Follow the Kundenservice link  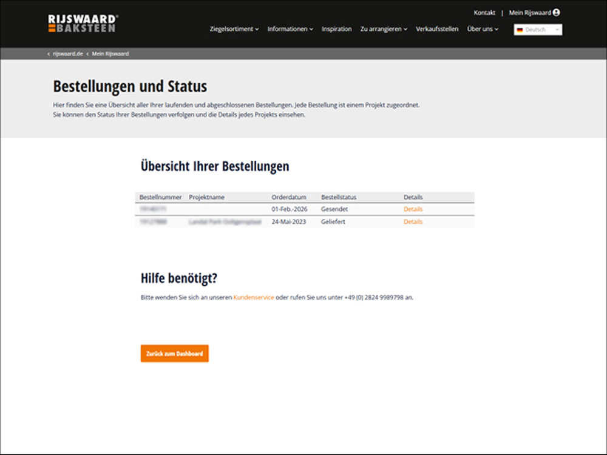[253, 298]
